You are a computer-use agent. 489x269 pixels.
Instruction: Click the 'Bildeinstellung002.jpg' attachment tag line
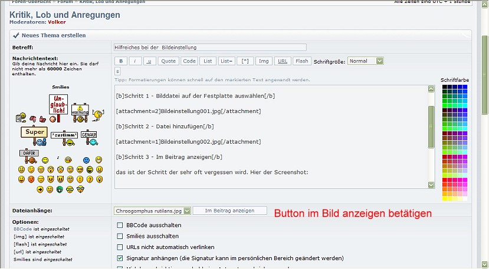coord(188,142)
